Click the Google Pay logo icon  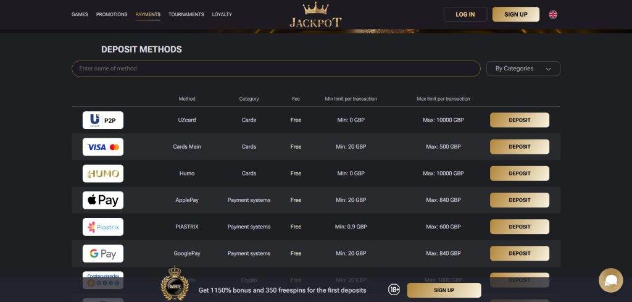point(102,253)
